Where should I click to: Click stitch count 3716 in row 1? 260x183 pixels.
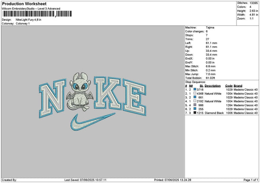200,89
